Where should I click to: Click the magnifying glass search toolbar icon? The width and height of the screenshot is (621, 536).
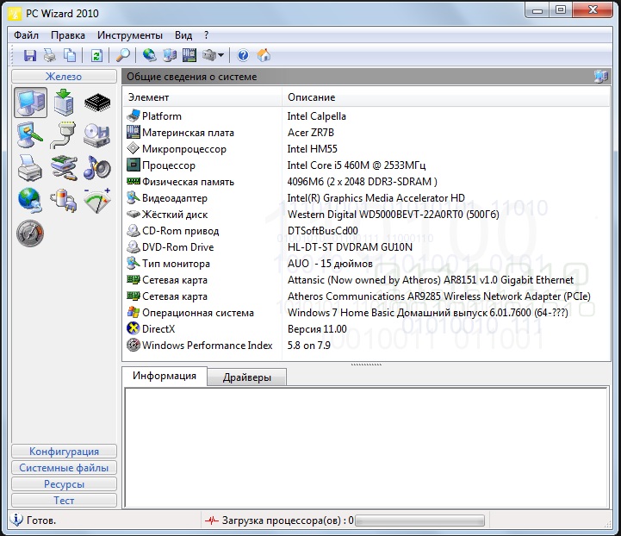pyautogui.click(x=123, y=55)
